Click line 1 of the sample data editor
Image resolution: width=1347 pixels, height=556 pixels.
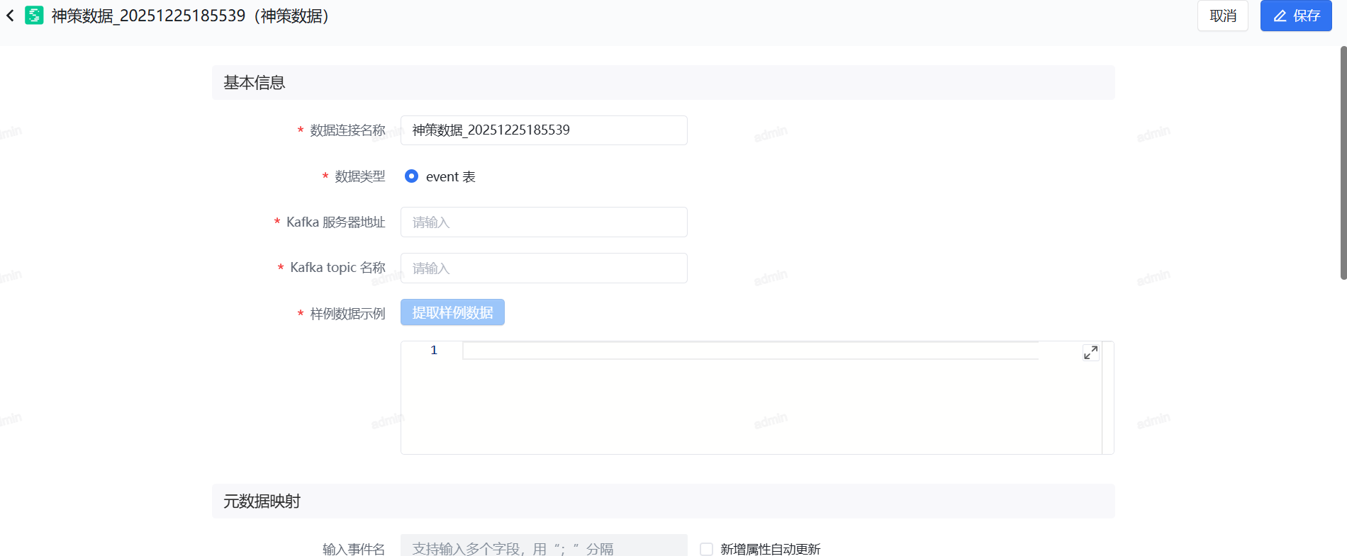coord(751,351)
